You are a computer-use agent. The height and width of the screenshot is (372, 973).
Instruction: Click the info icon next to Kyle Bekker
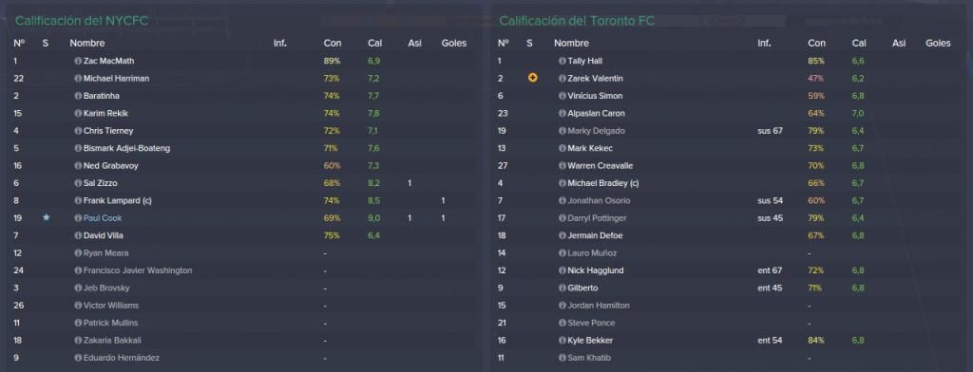(x=563, y=341)
